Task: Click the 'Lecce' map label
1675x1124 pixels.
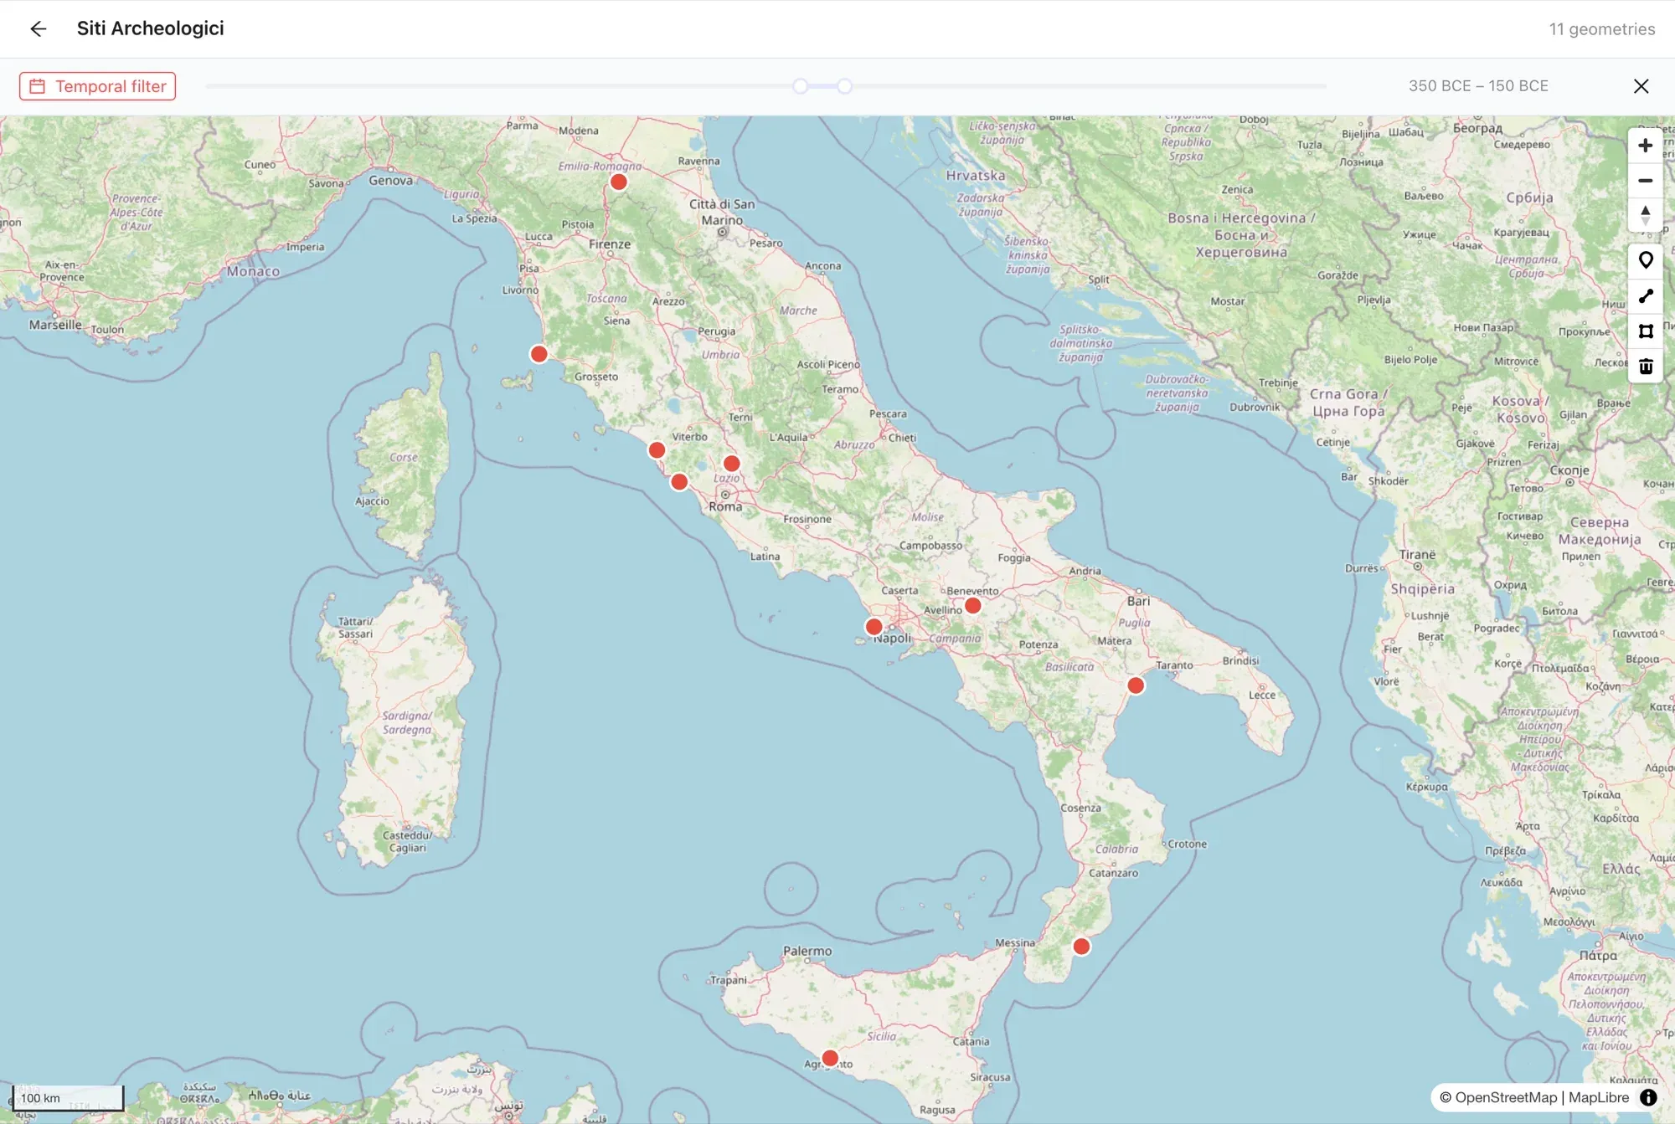Action: (x=1262, y=695)
